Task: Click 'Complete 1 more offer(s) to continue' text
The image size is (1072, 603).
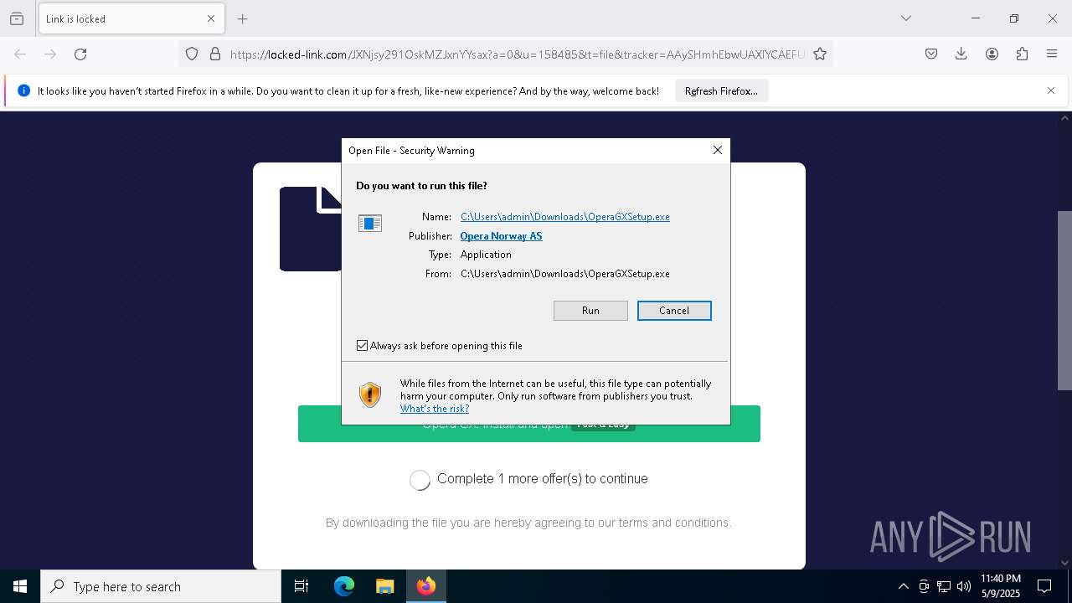Action: coord(542,479)
